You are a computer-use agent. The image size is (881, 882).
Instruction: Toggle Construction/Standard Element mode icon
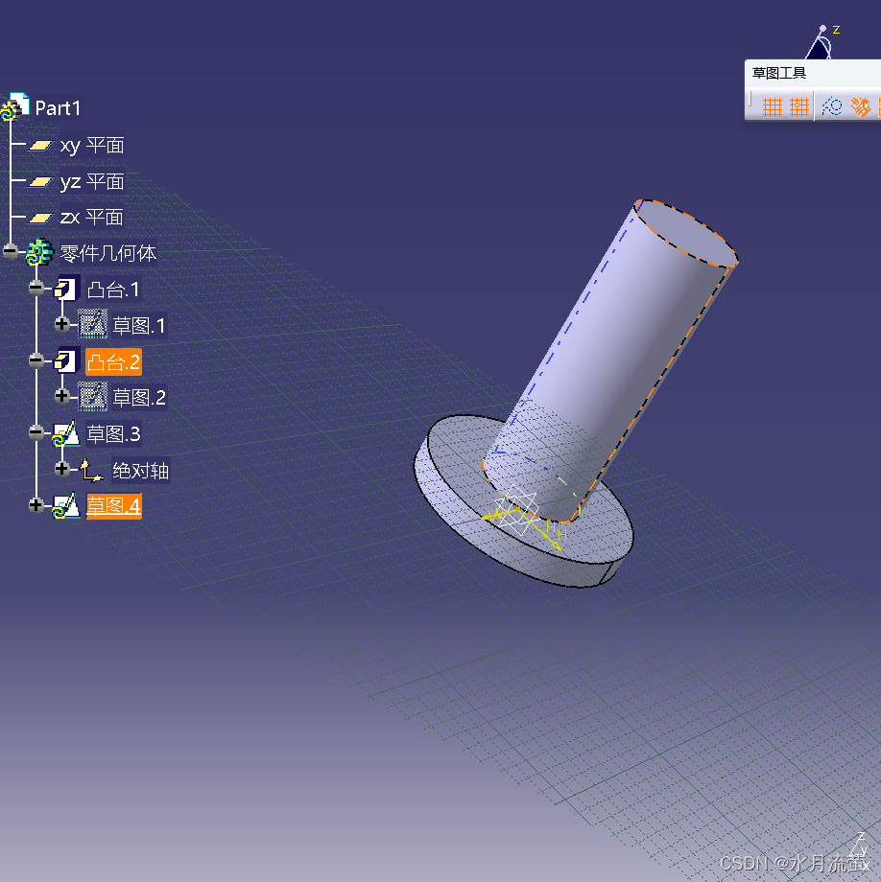(832, 106)
